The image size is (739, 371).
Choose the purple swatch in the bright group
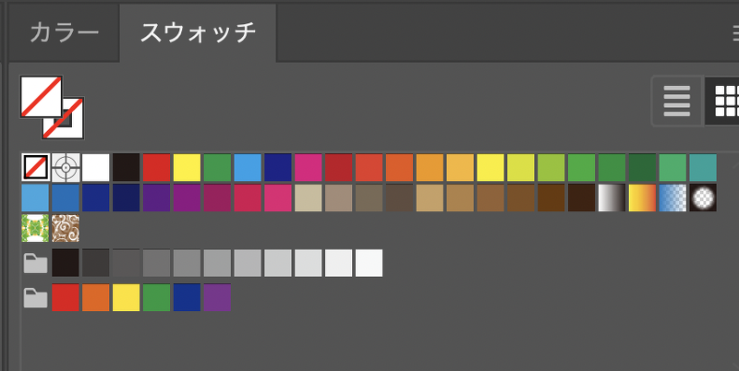[x=217, y=297]
